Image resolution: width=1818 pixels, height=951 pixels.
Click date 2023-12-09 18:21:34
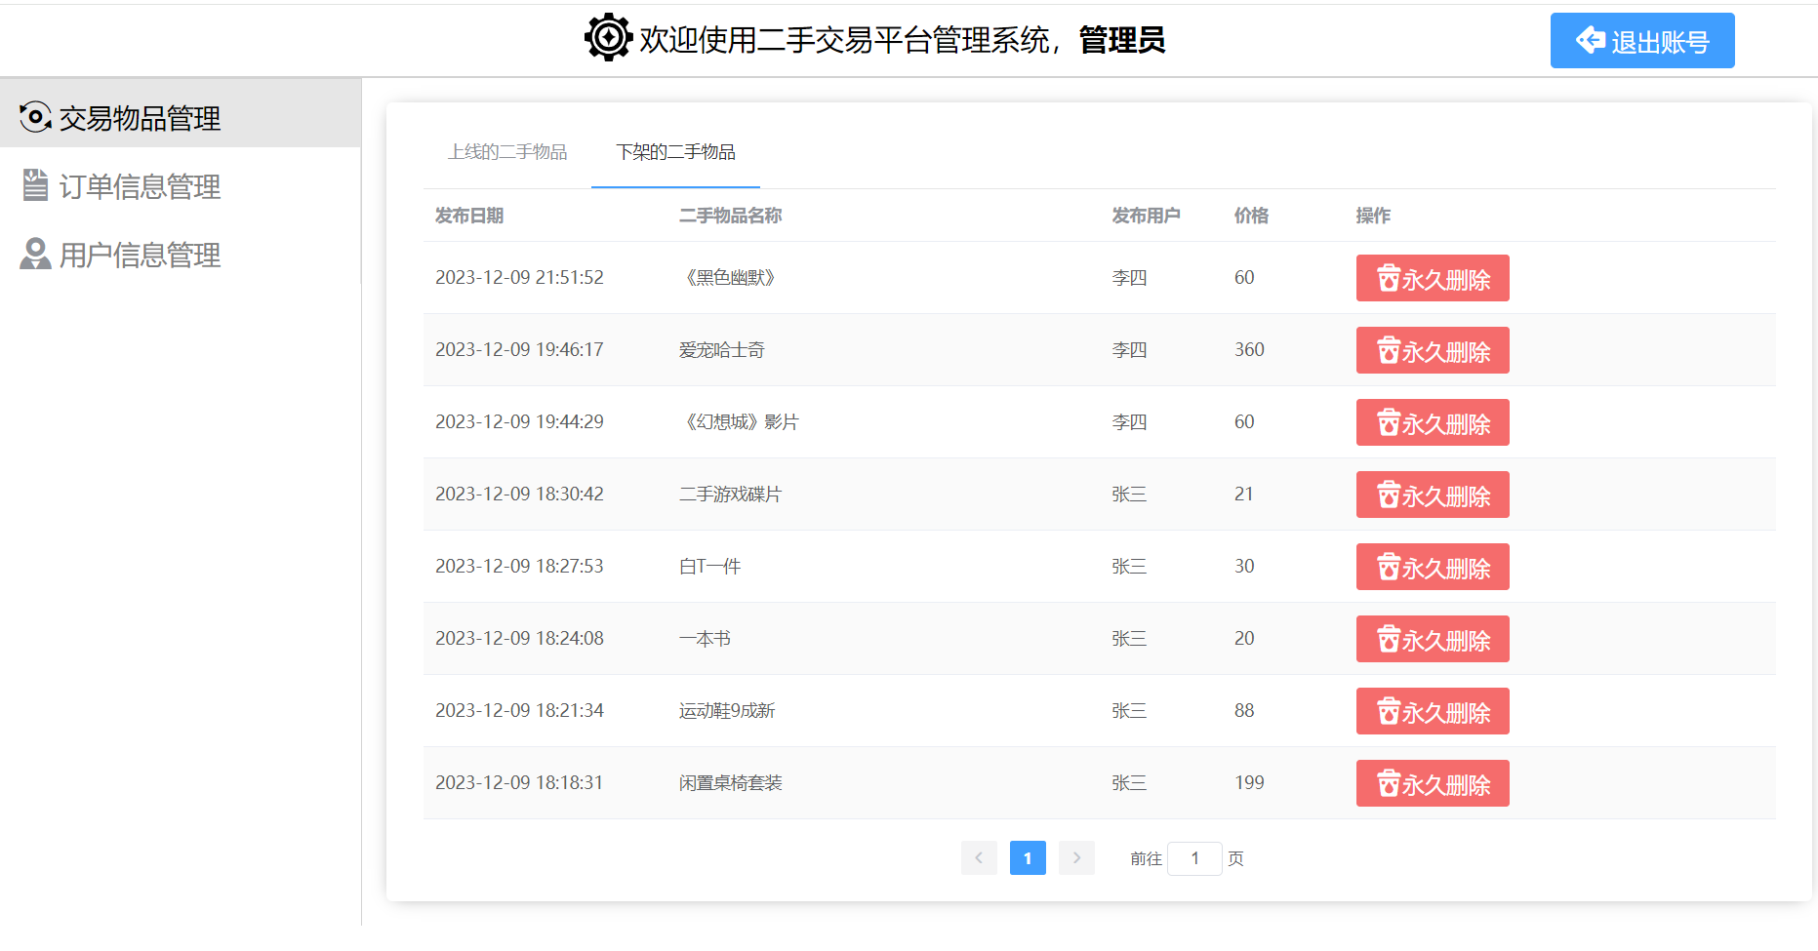point(519,711)
